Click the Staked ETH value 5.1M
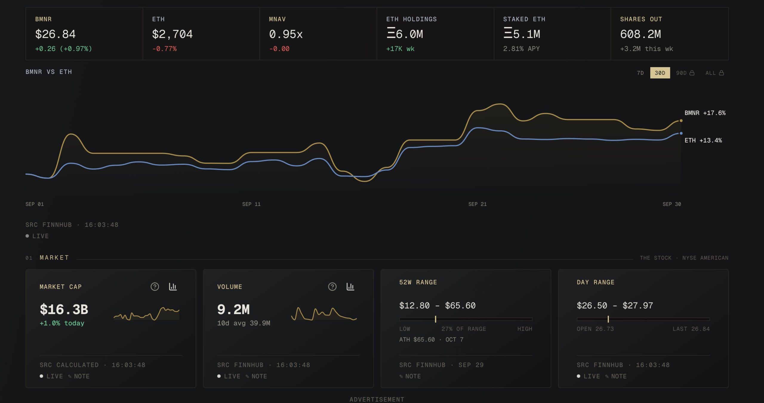764x403 pixels. pos(522,34)
